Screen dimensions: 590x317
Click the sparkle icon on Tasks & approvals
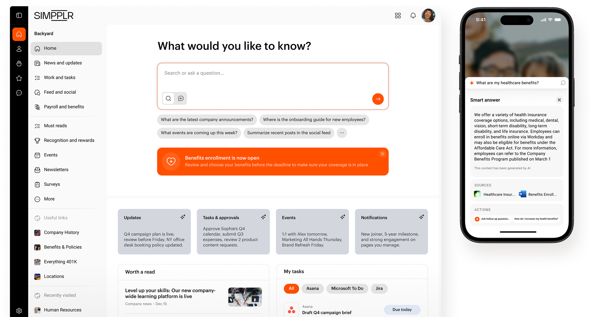point(263,217)
